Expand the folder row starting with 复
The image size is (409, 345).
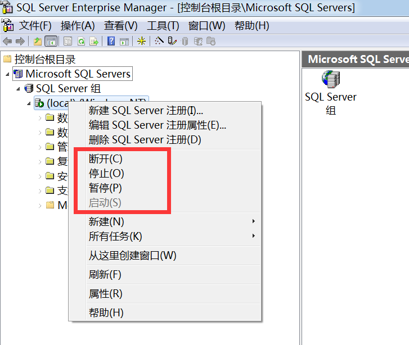pos(40,162)
